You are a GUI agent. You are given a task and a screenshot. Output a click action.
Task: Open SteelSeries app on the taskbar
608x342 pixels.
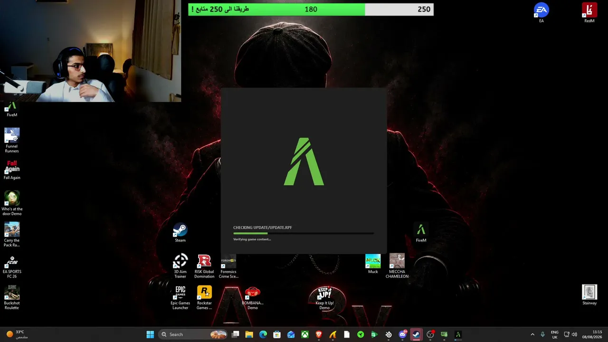(389, 334)
